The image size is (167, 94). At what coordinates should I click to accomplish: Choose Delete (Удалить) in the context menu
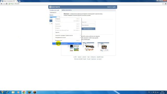[x=67, y=32]
